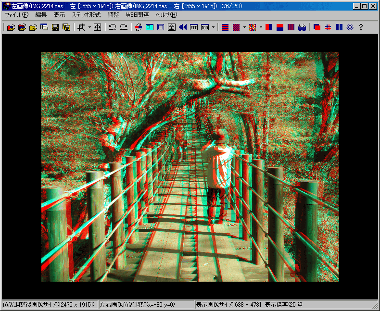The image size is (380, 311).
Task: Open the 編集 menu
Action: 41,15
